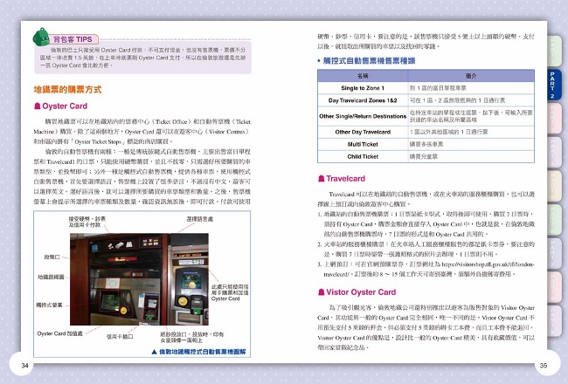Click page number 34
This screenshot has width=568, height=384.
point(24,366)
